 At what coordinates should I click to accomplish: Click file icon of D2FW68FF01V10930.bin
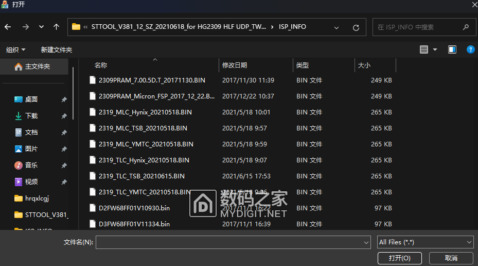pyautogui.click(x=93, y=208)
